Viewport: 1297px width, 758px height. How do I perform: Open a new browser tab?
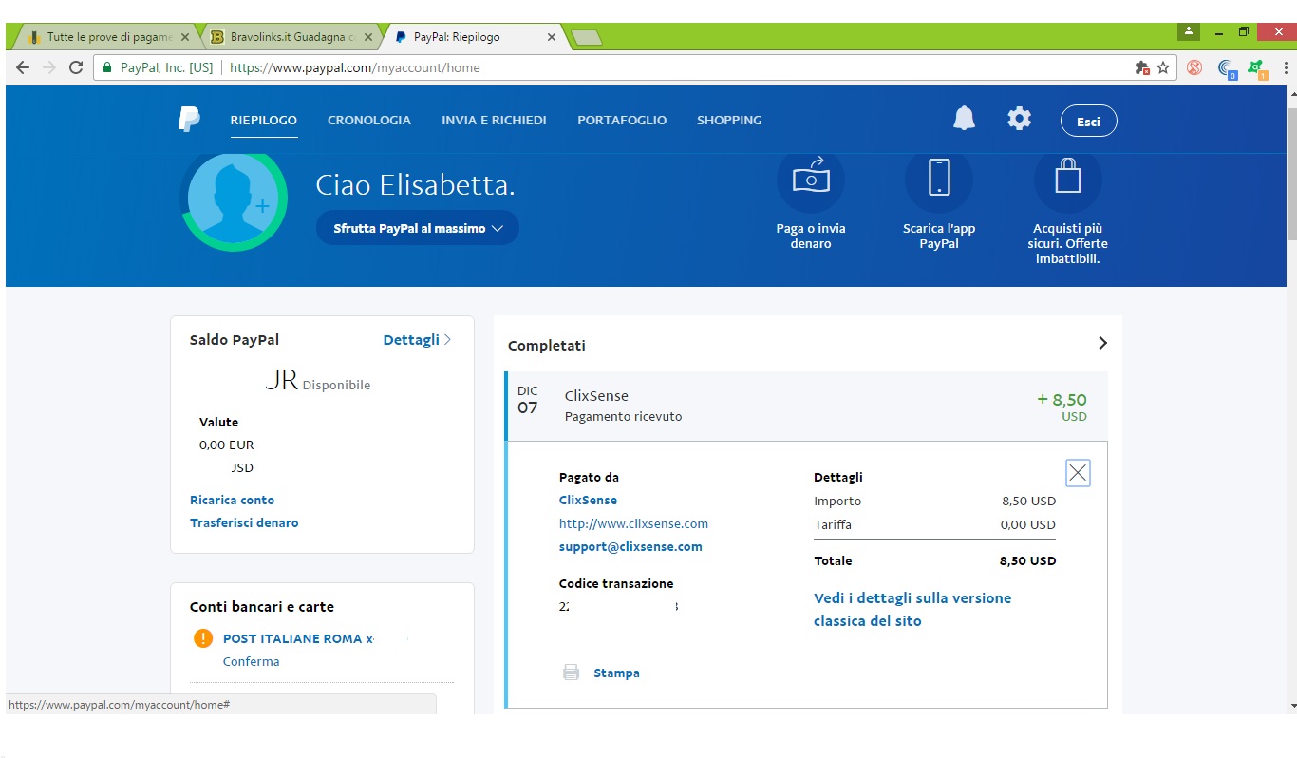[587, 37]
